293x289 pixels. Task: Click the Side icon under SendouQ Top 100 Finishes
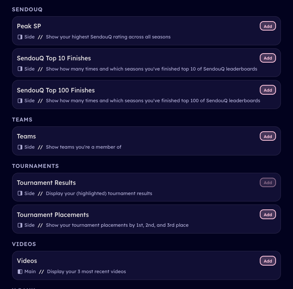[20, 101]
